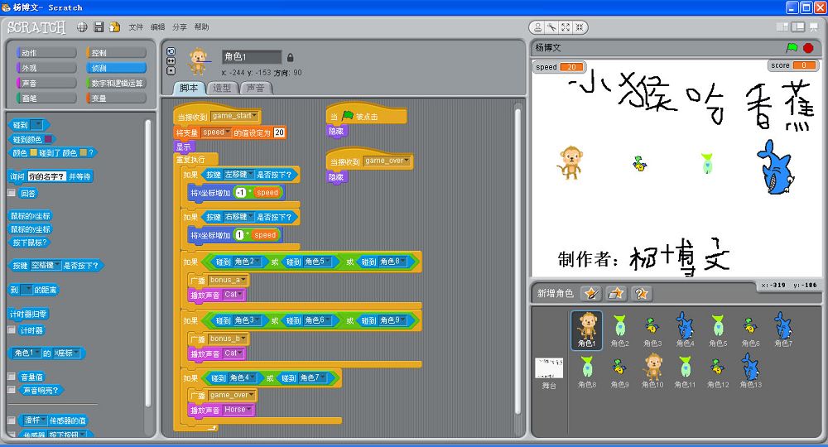Screen dimensions: 828x447
Task: Select the 数字和逻辑运算 category
Action: [x=116, y=84]
